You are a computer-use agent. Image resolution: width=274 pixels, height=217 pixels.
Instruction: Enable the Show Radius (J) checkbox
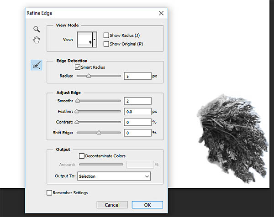pyautogui.click(x=106, y=36)
